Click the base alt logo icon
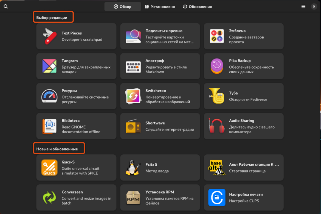The height and width of the screenshot is (214, 321). point(217,168)
